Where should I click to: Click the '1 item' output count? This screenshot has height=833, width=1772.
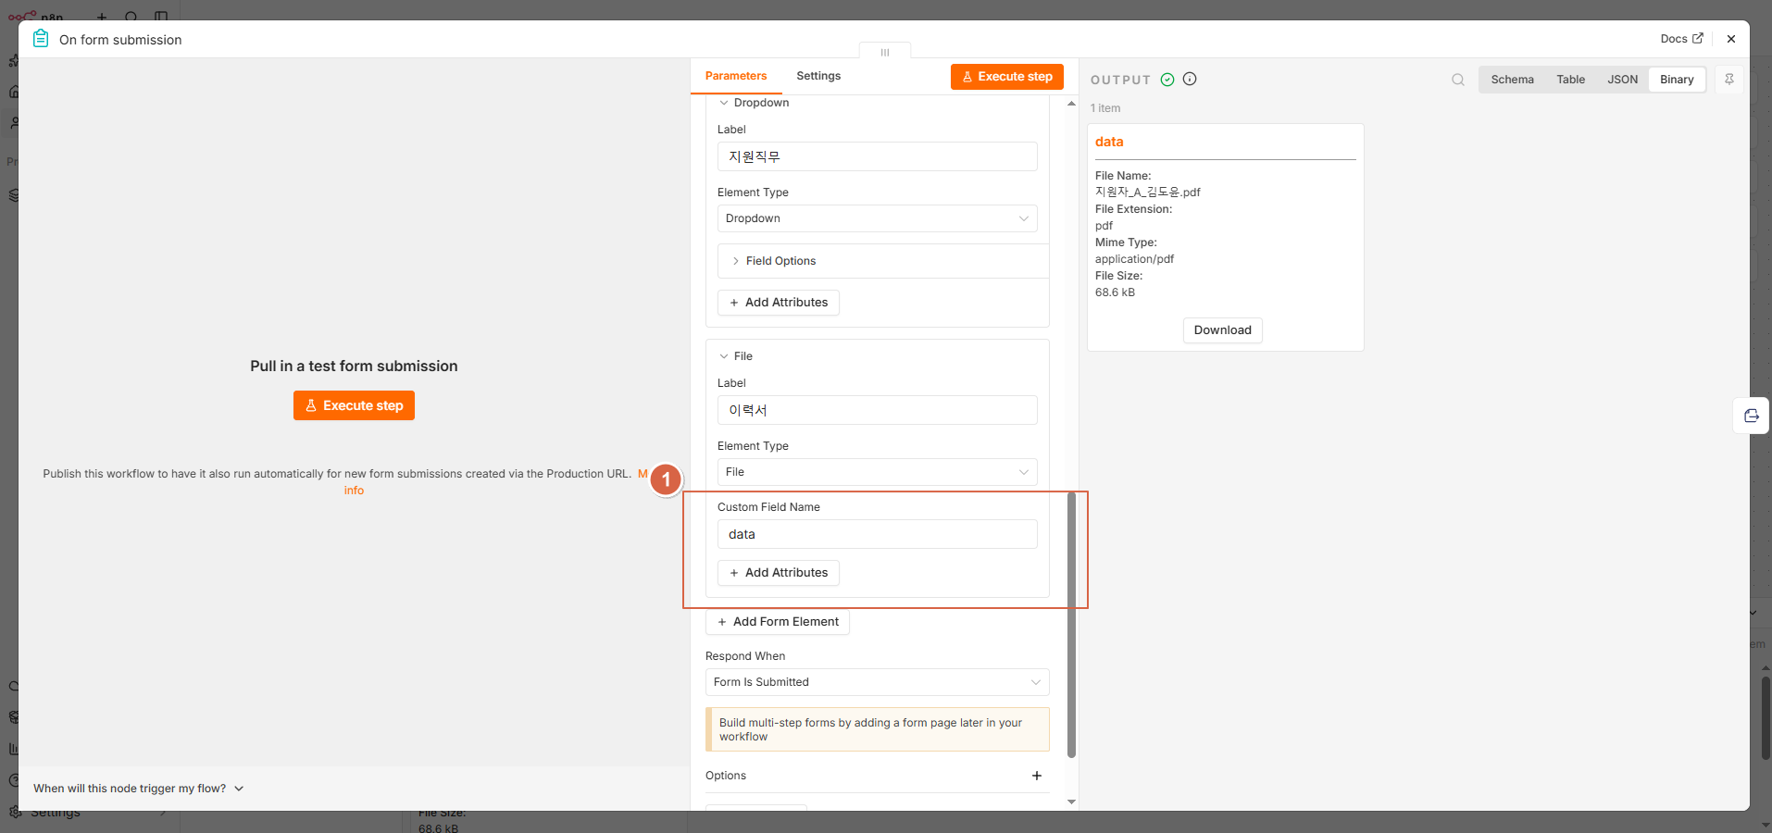(x=1105, y=108)
